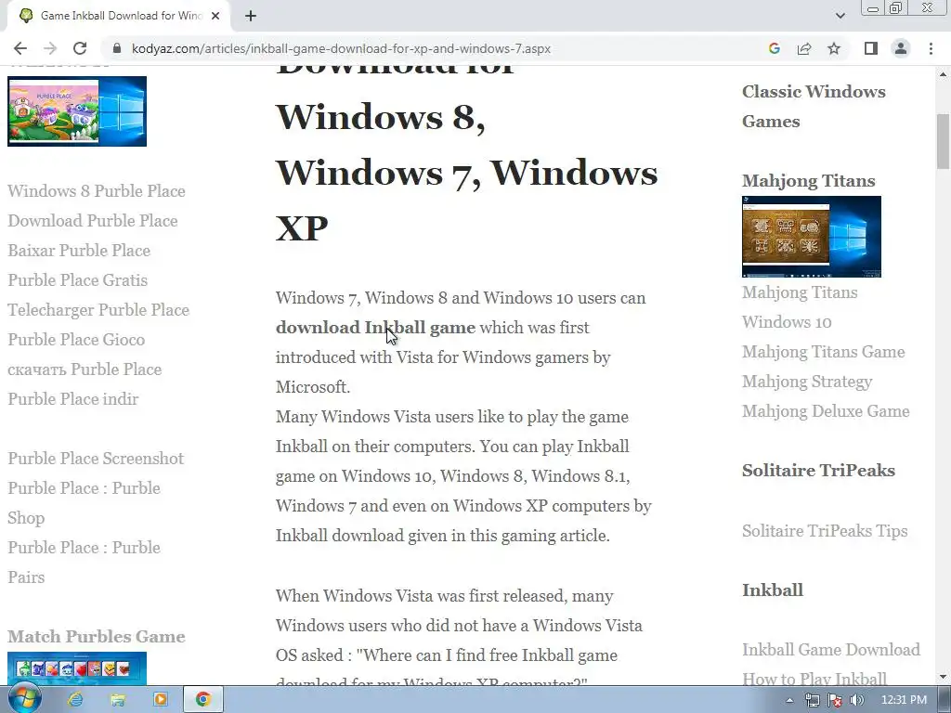Click the Mahjong Titans sidebar heading
The image size is (951, 713).
[809, 181]
